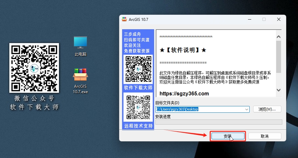Click the https://sgzy365.com text
The width and height of the screenshot is (298, 158).
[x=184, y=93]
